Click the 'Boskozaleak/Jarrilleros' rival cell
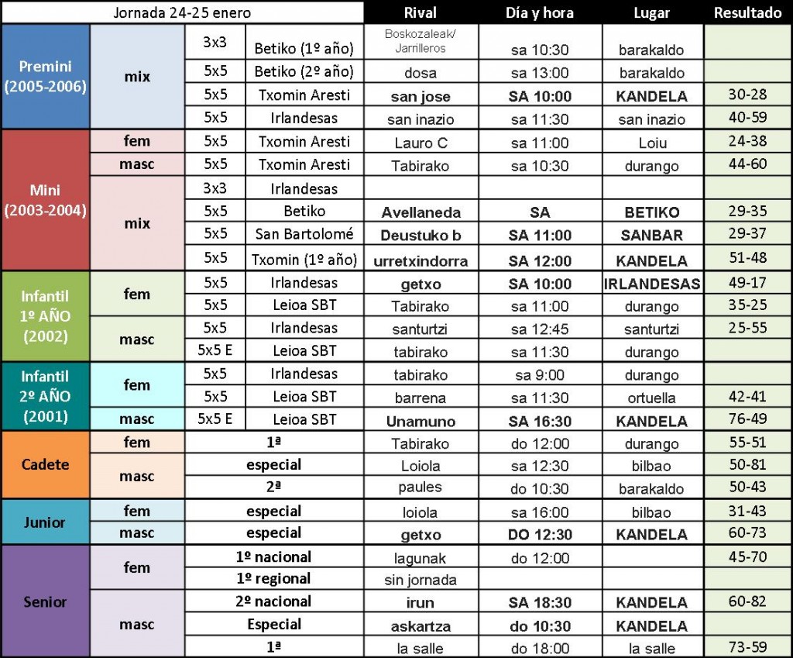793x658 pixels. 421,42
